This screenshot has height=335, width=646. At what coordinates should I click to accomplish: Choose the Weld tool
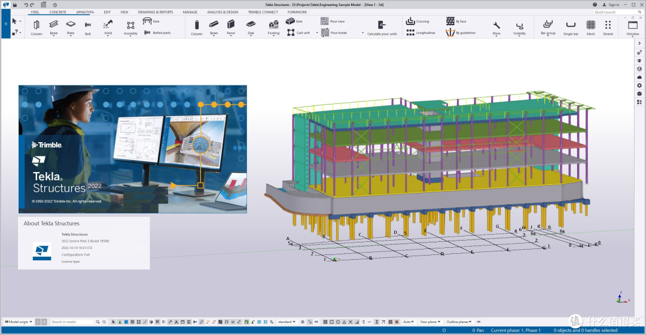tap(108, 27)
